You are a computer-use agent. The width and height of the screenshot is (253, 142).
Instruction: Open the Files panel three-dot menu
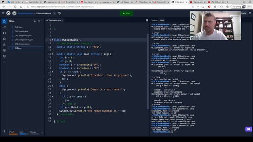point(42,21)
